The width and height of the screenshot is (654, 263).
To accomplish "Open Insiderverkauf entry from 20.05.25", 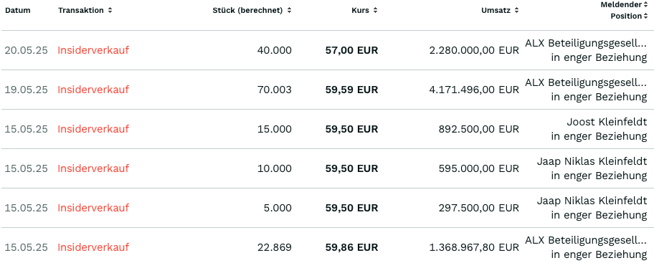I will 93,50.
